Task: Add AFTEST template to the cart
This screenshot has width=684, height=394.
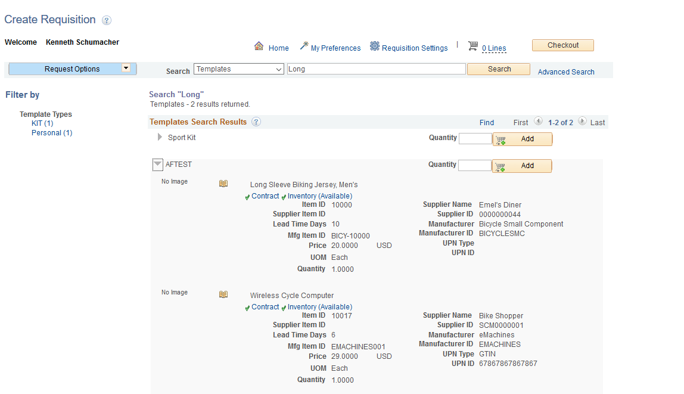Action: pos(522,166)
